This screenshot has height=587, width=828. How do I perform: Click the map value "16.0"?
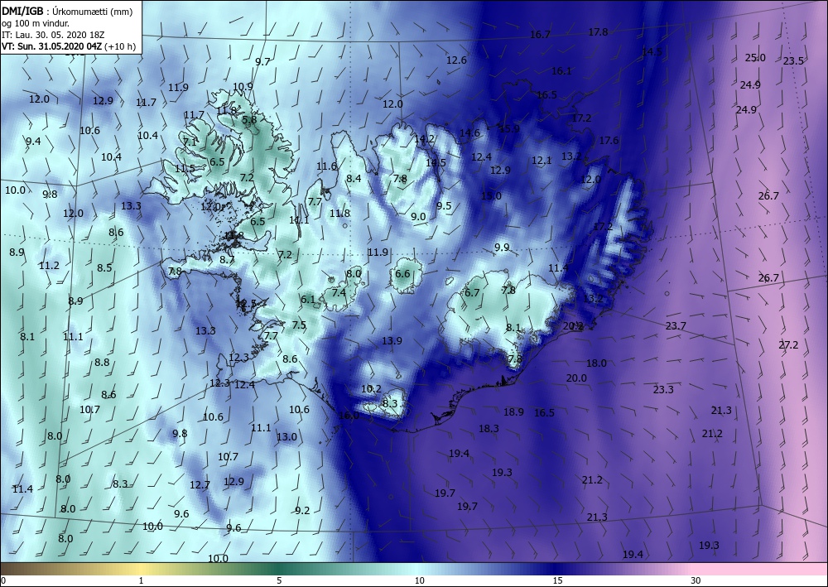[349, 415]
